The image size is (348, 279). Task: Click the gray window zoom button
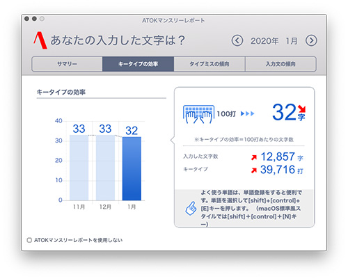[x=42, y=19]
